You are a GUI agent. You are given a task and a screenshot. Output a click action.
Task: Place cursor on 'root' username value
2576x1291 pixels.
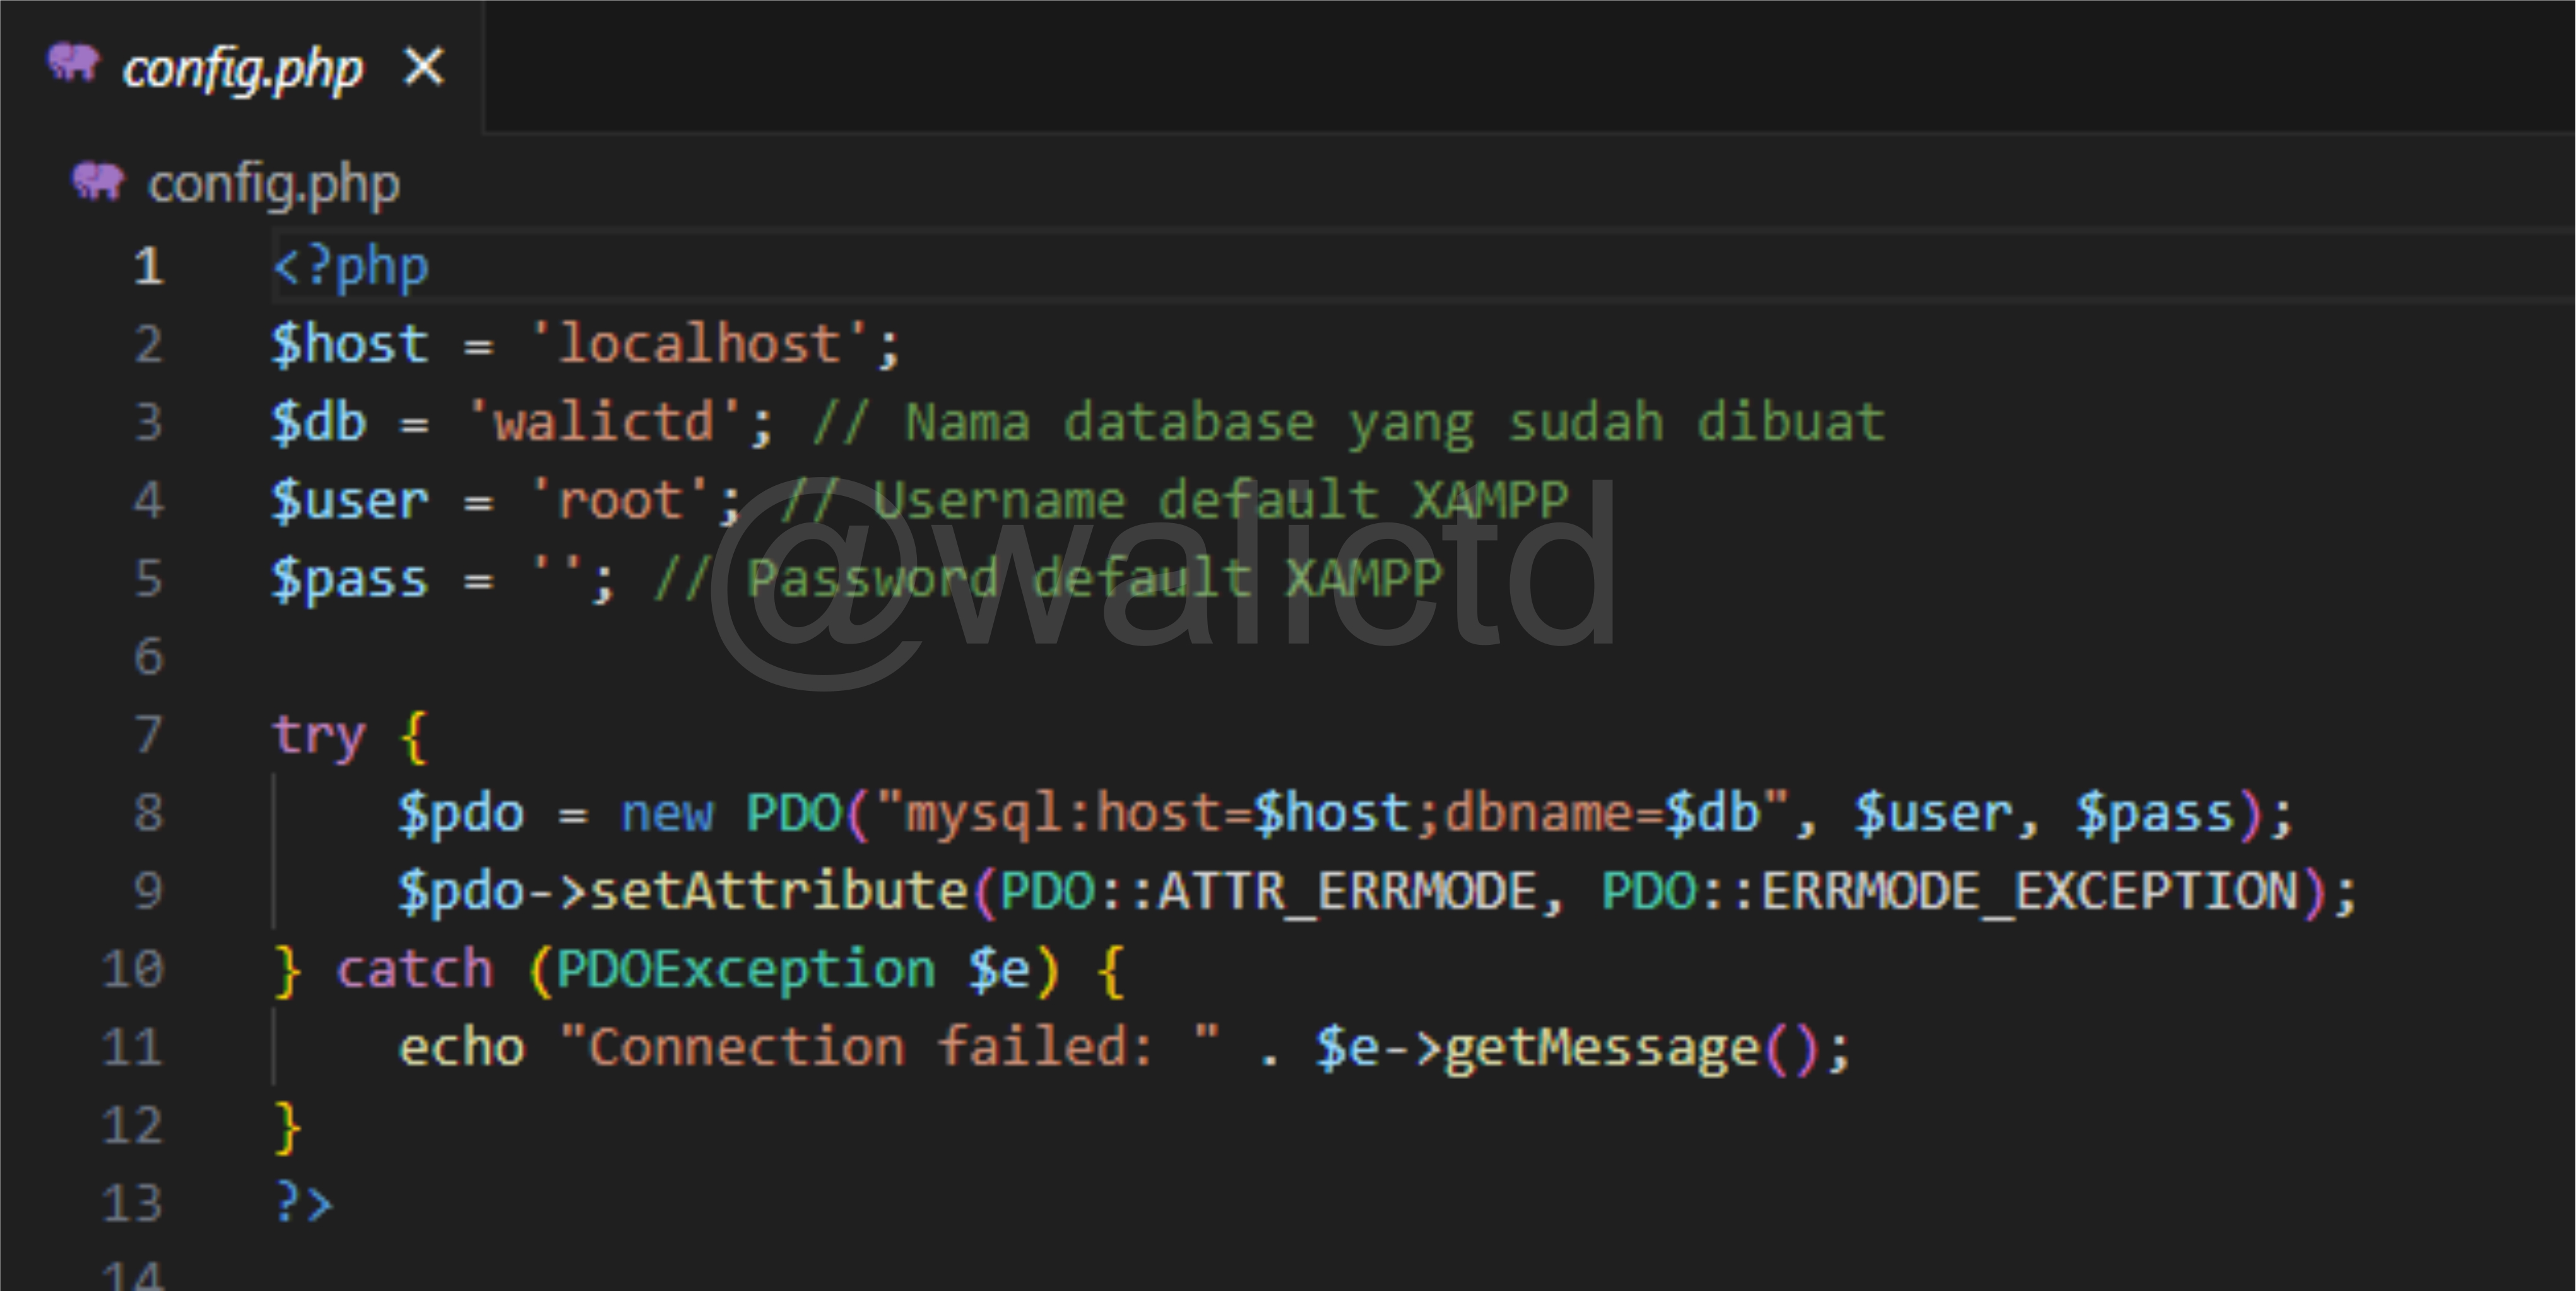point(620,501)
